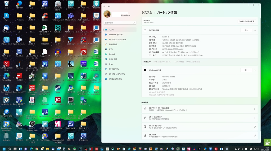Select アクセシビリティ in the sidebar
This screenshot has width=271, height=151.
120,69
